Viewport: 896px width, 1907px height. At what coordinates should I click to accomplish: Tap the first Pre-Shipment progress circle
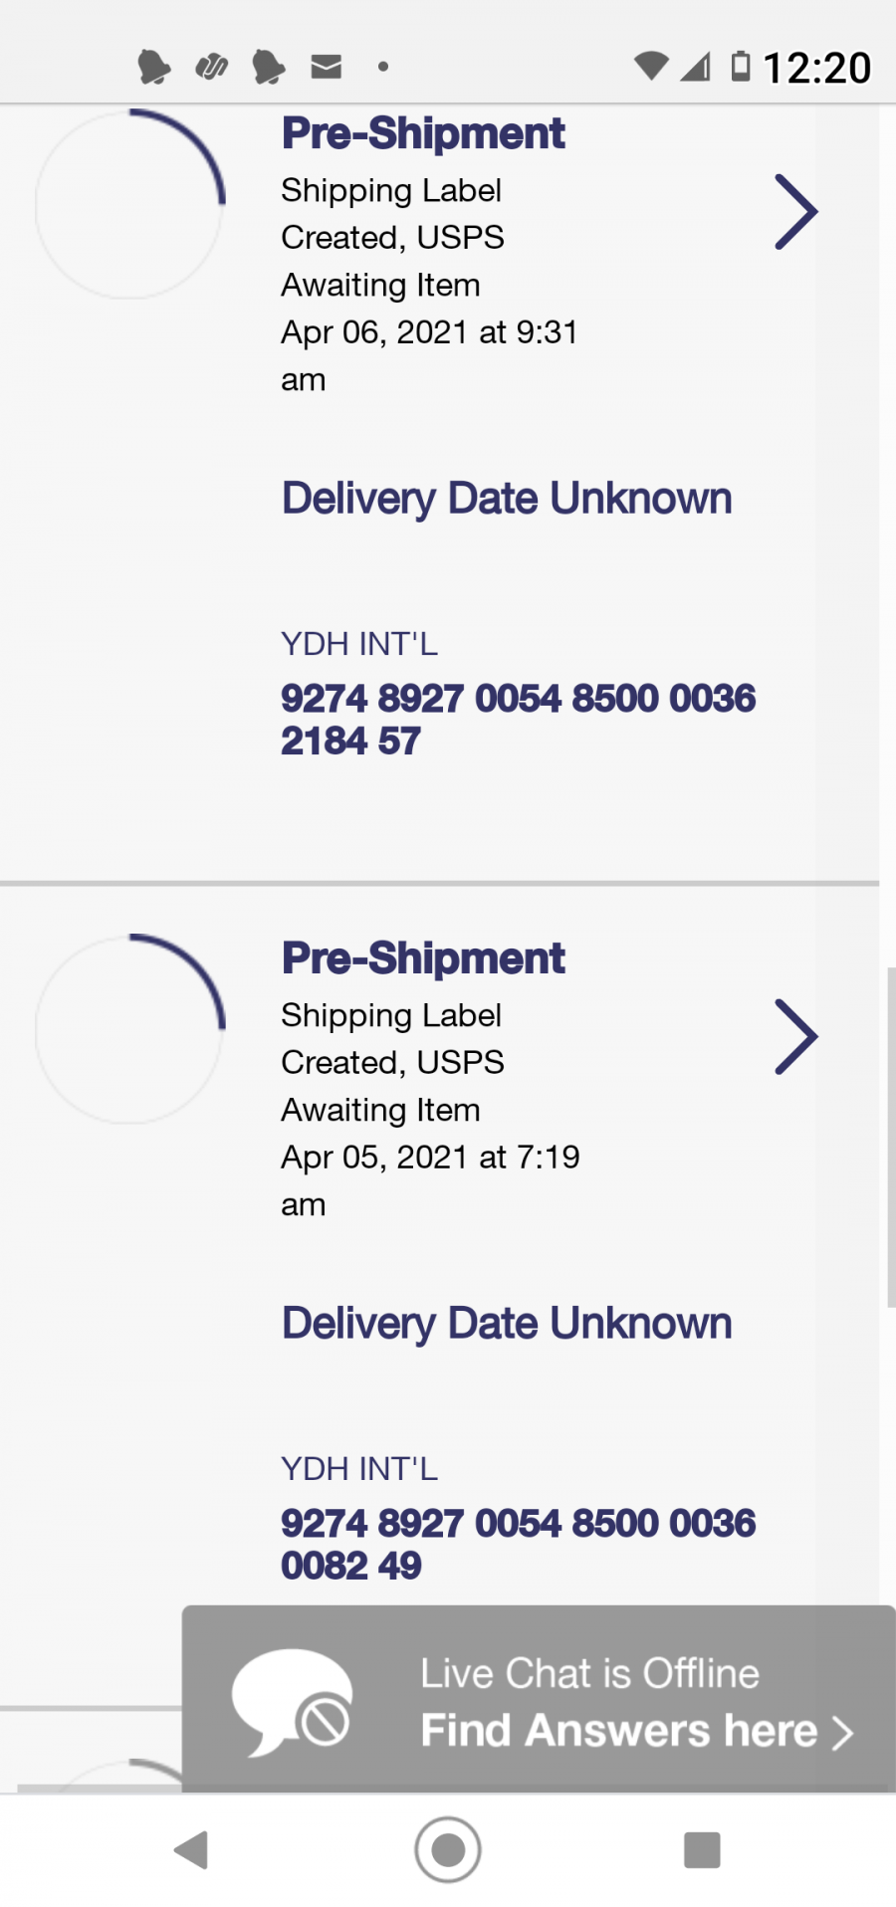(x=129, y=204)
